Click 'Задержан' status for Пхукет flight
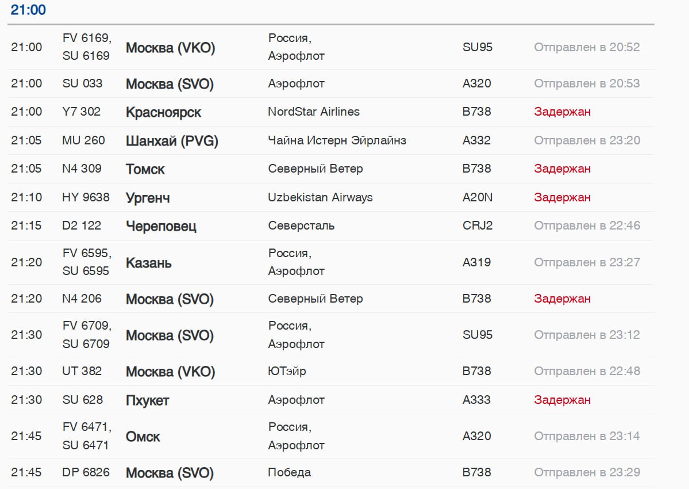Screen dimensions: 689x489 [562, 400]
